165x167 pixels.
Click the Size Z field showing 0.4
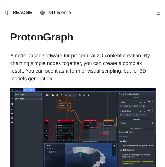[x=142, y=106]
